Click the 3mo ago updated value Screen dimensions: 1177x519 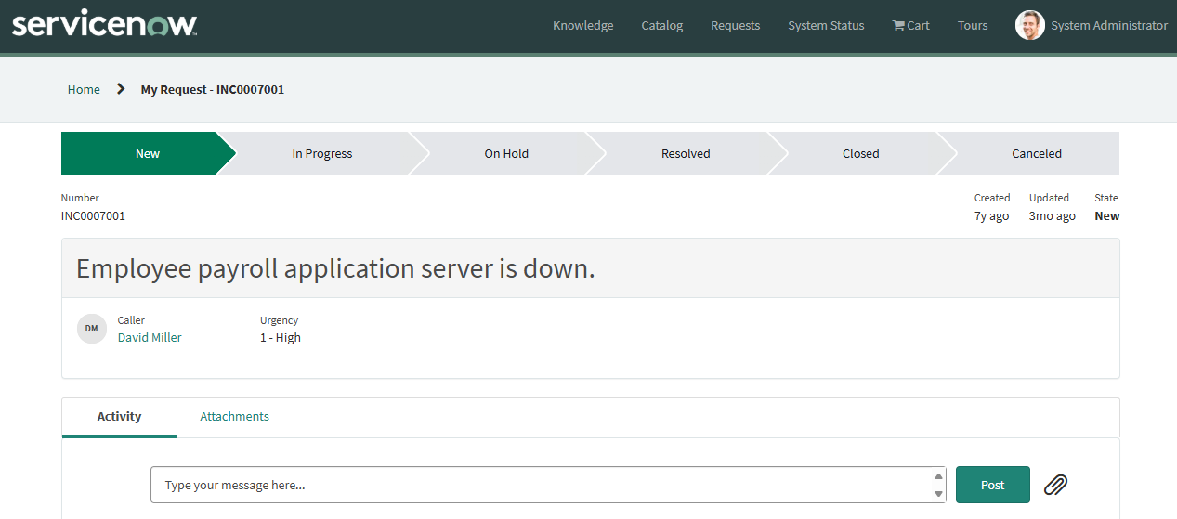coord(1053,215)
